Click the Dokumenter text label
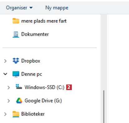The width and height of the screenshot is (129, 123). point(35,34)
